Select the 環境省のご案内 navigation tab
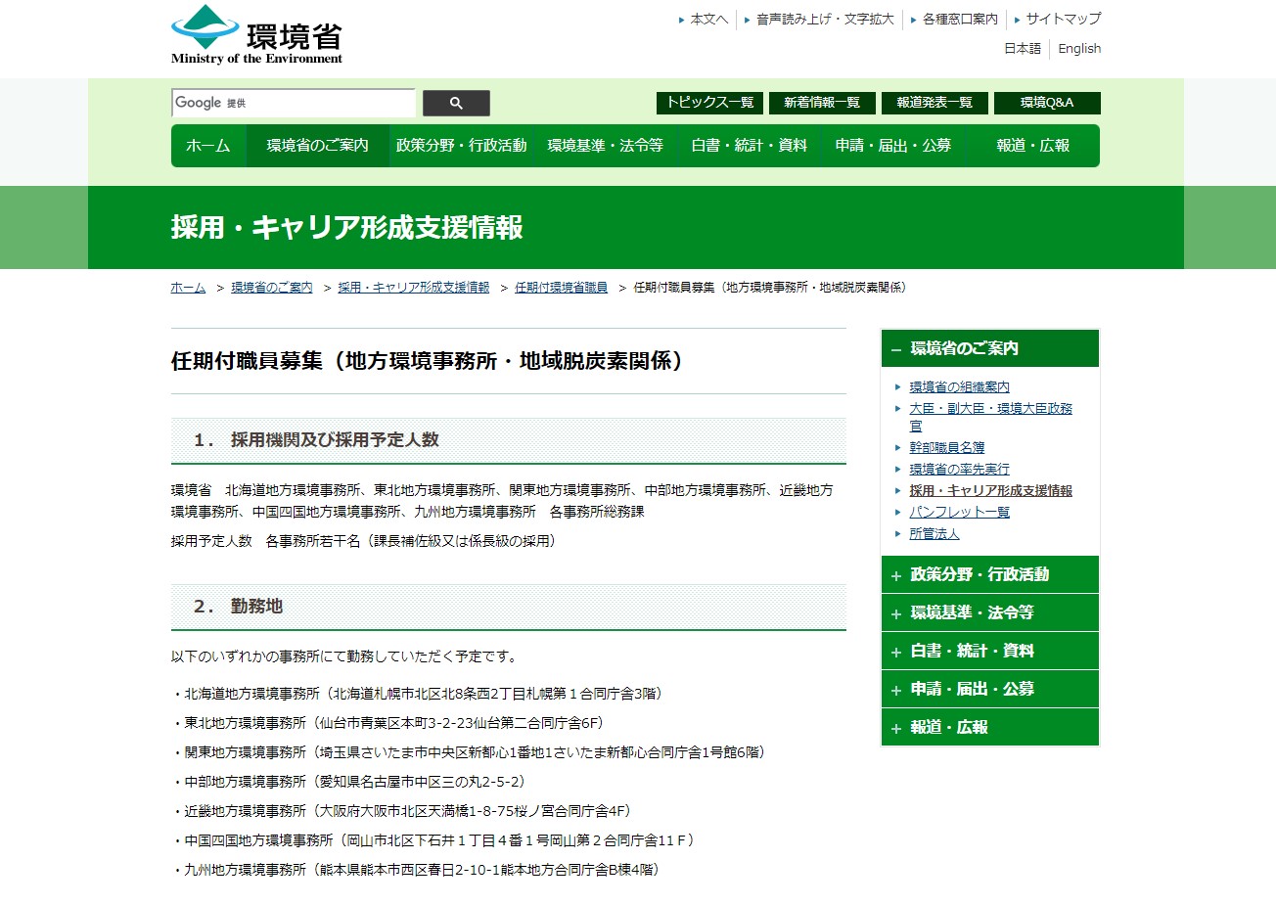 point(317,146)
